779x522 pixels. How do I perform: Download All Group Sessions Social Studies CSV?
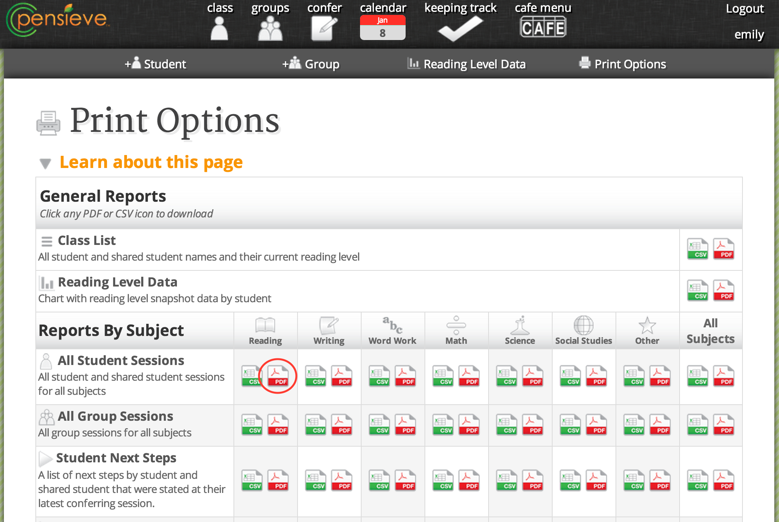click(570, 425)
